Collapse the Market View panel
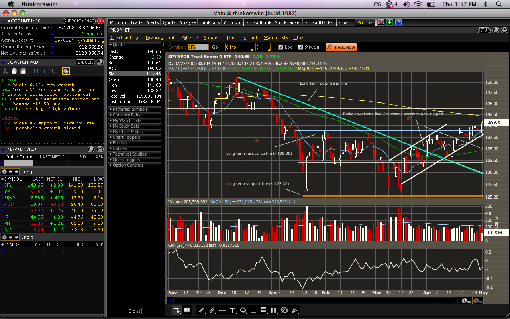Screen dimensions: 510x319 (x=4, y=149)
